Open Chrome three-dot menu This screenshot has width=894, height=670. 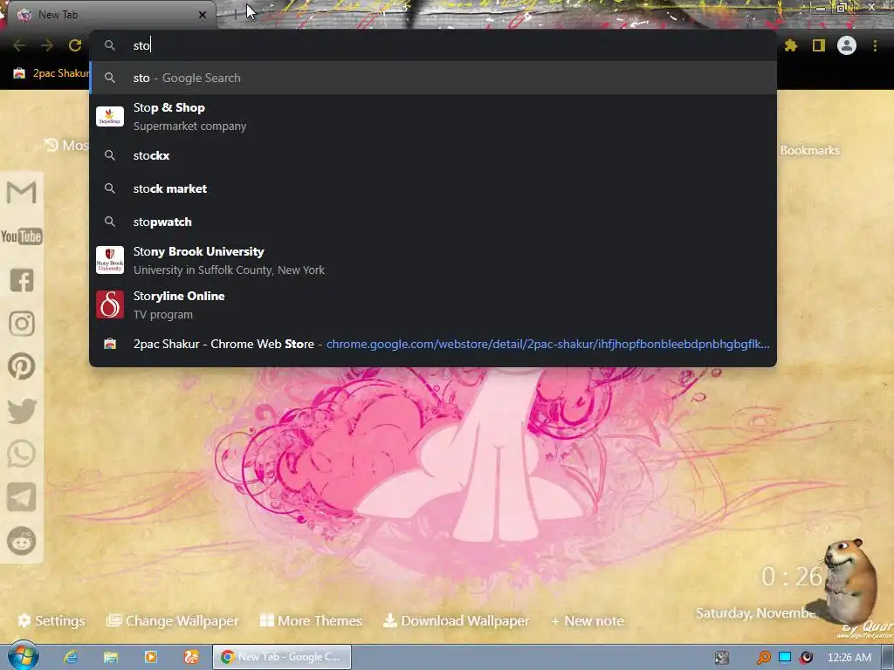click(875, 45)
